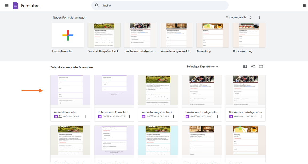Open the Veranstaltungsfeedback template
This screenshot has width=308, height=164.
104,35
